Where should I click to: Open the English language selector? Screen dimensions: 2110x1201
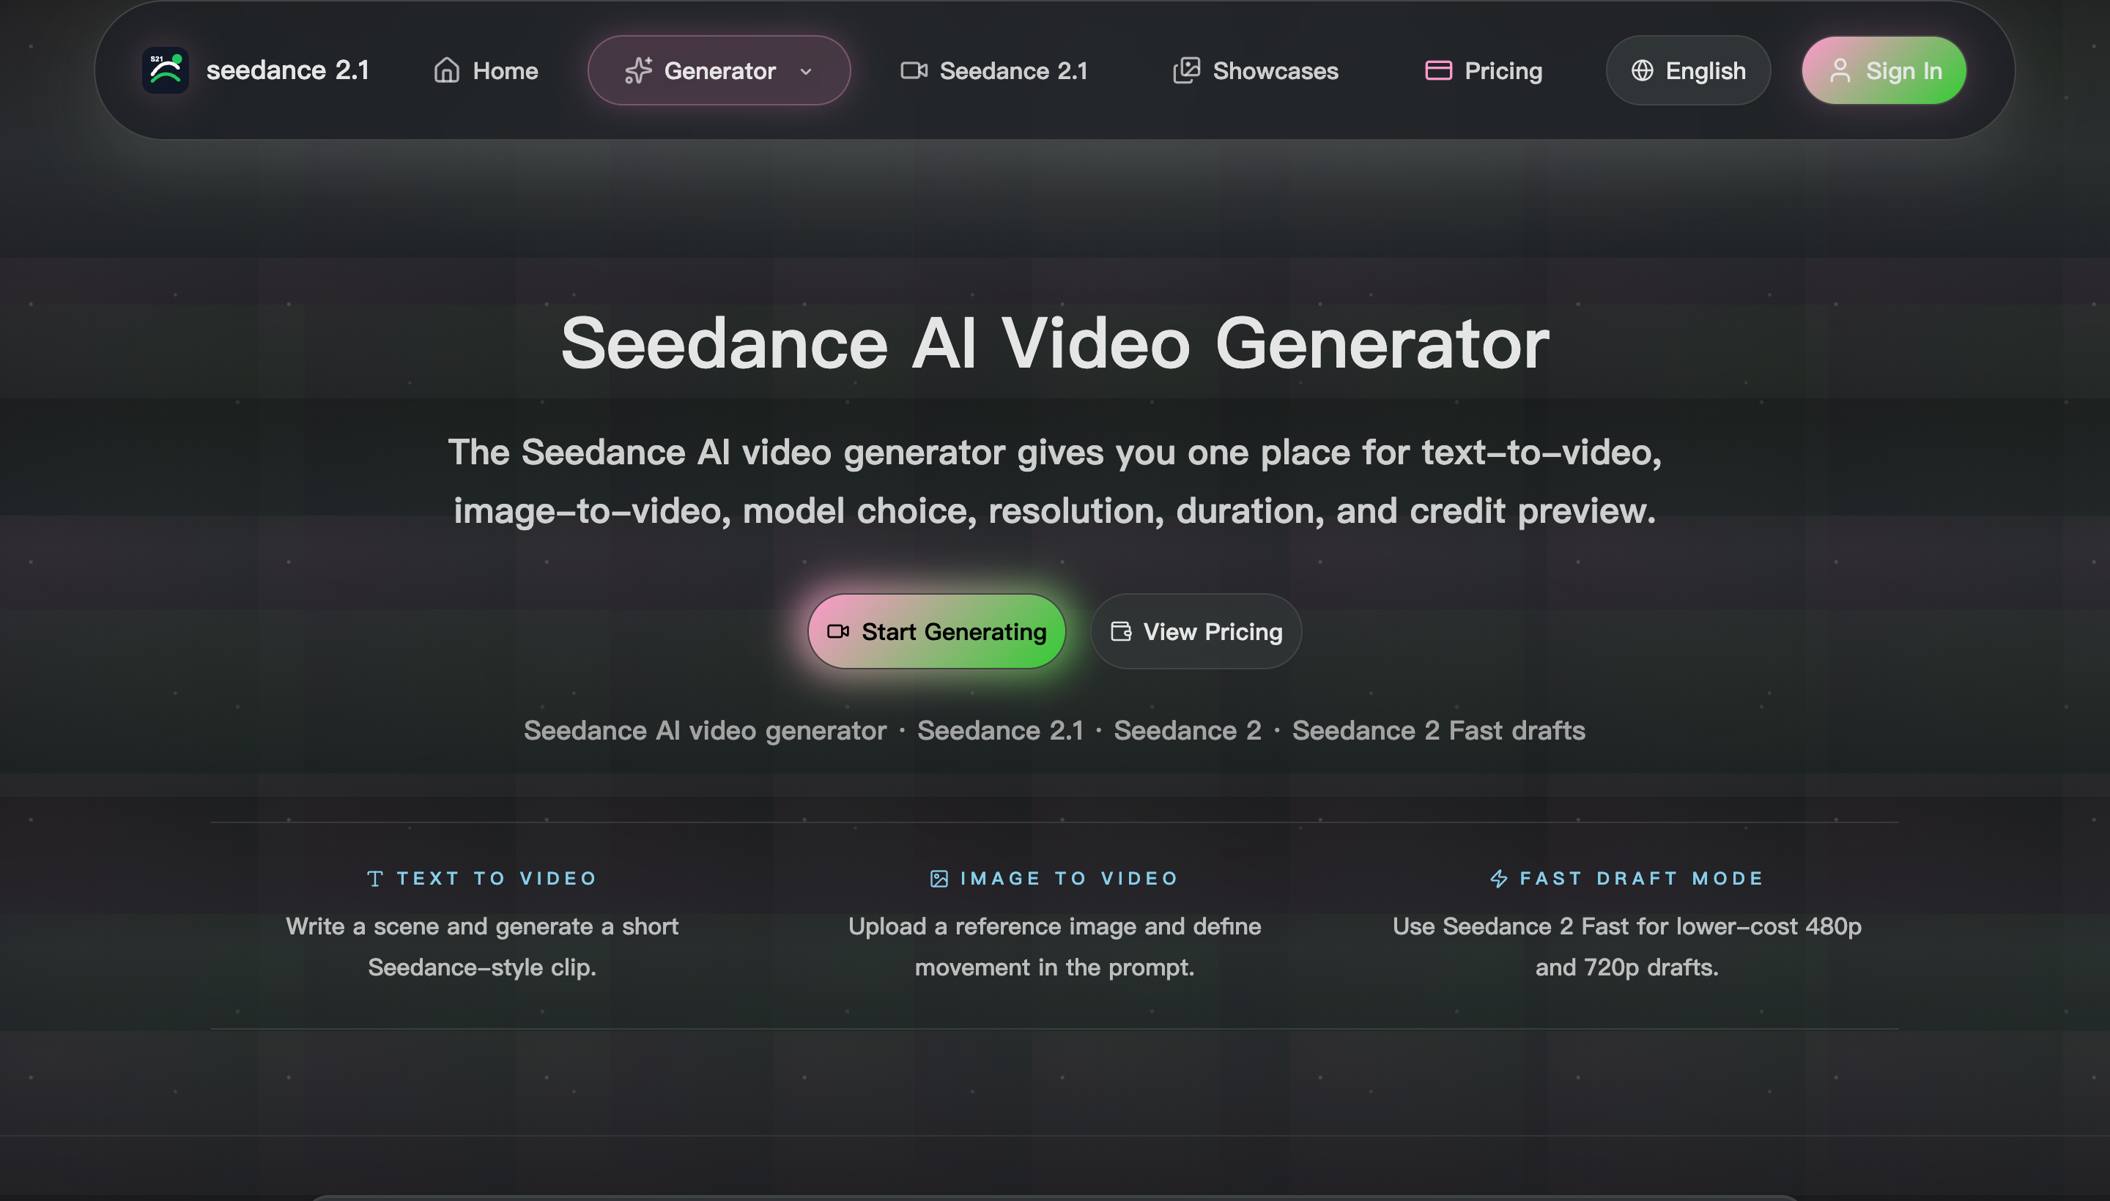pyautogui.click(x=1688, y=70)
